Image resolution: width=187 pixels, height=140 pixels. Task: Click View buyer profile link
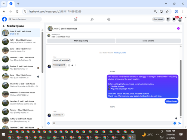tap(120, 53)
